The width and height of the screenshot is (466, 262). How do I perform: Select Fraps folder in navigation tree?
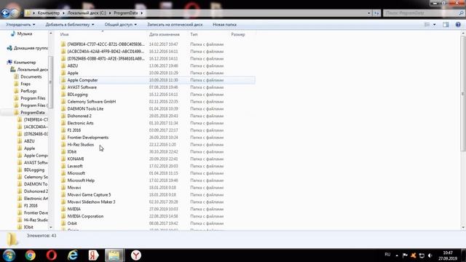click(25, 84)
